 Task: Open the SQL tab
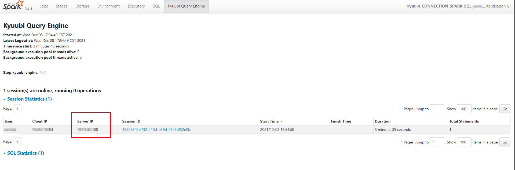point(156,6)
